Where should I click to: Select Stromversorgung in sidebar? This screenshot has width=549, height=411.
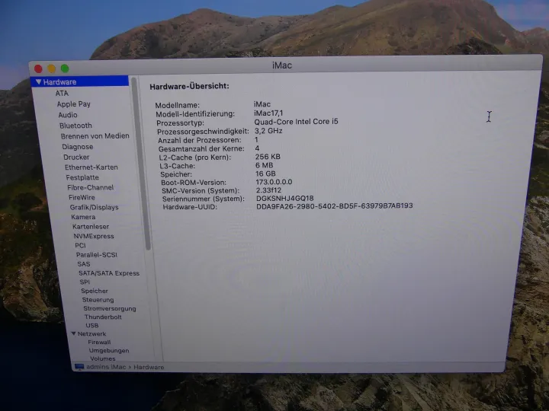(110, 308)
